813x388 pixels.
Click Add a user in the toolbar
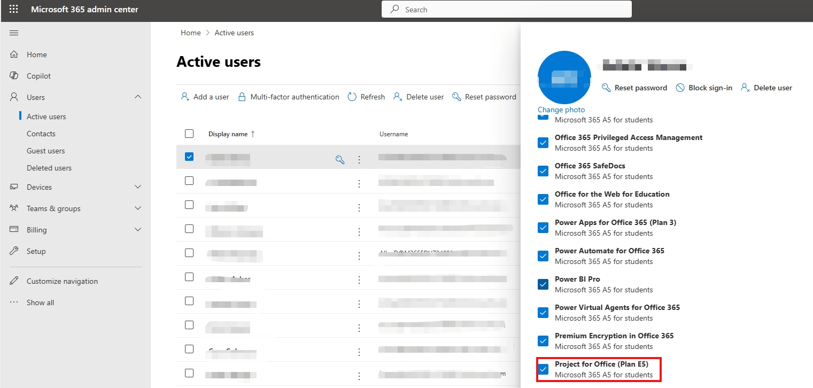click(205, 97)
